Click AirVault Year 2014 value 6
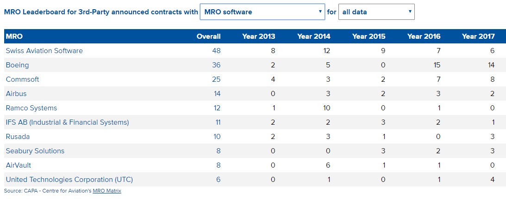The image size is (506, 199). (328, 165)
